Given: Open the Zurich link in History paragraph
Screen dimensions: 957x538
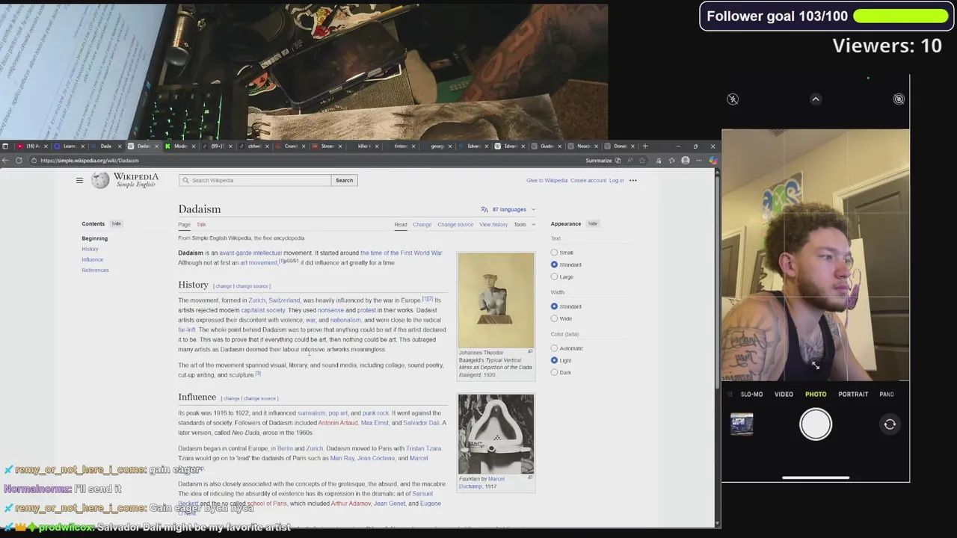Looking at the screenshot, I should click(x=256, y=300).
